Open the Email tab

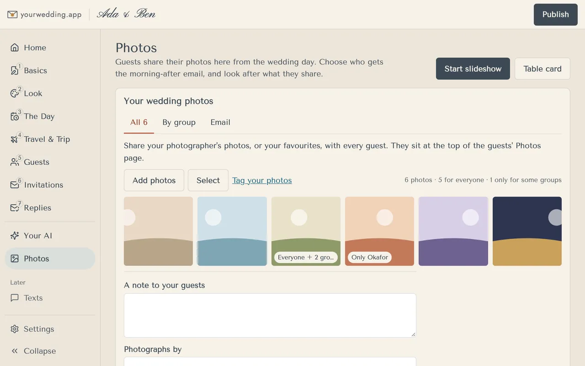click(220, 123)
